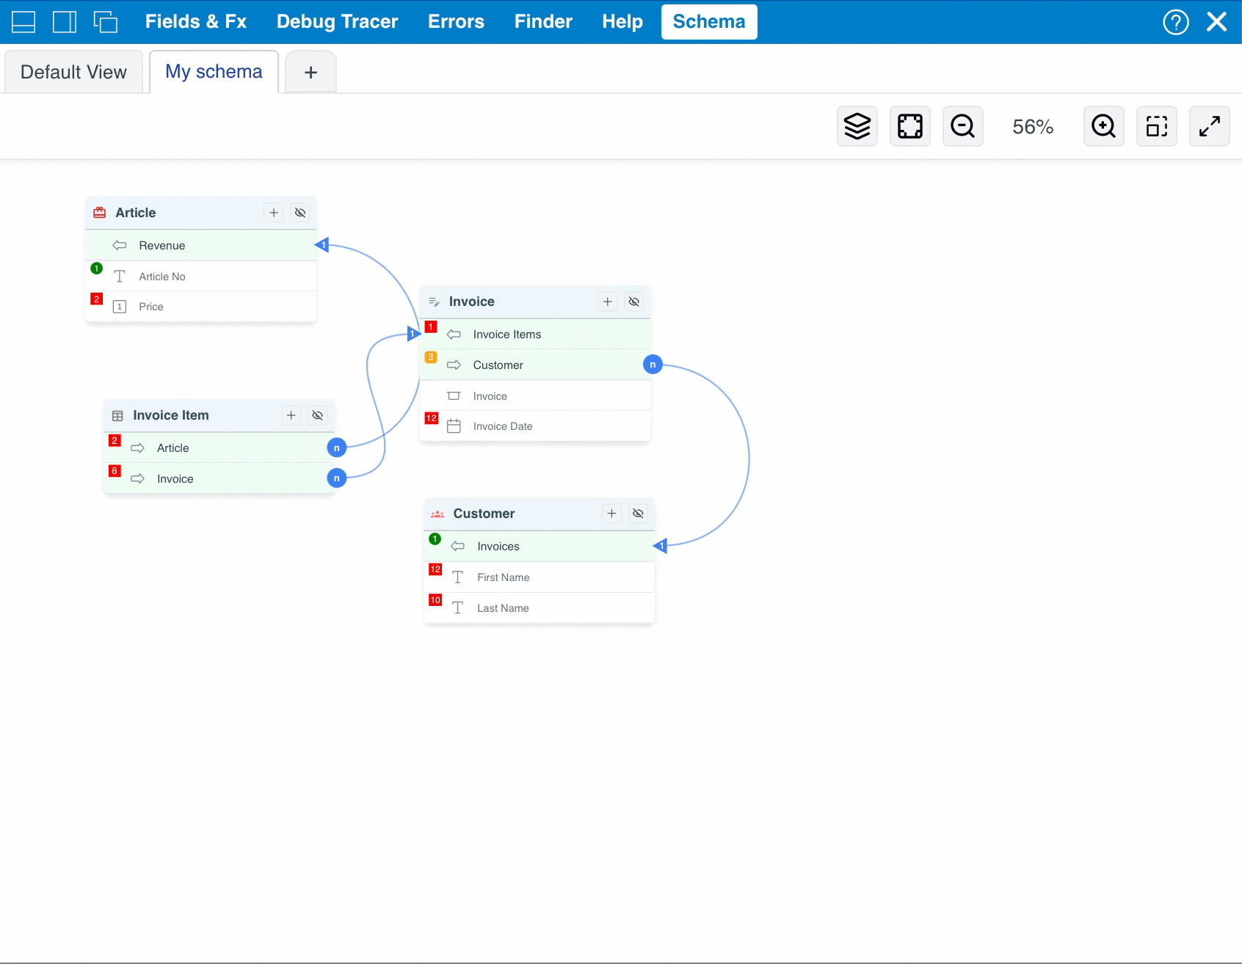The image size is (1242, 964).
Task: Click the calendar icon of Invoice Date
Action: point(454,426)
